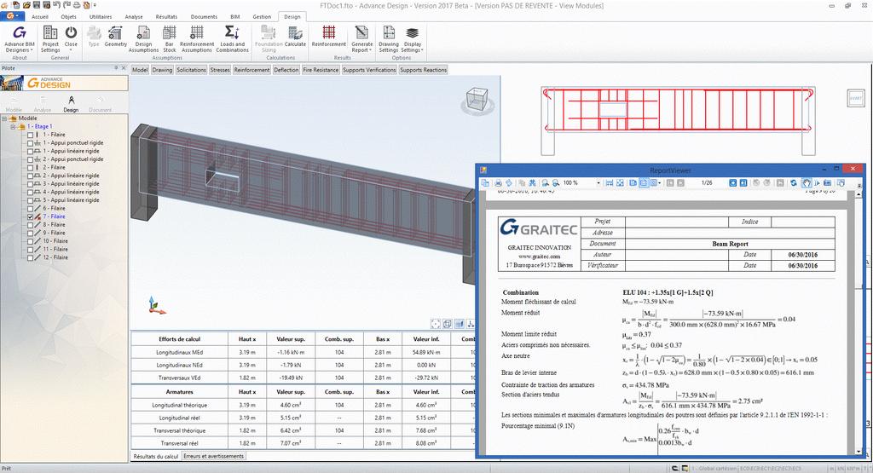Uncheck the 7 - Filaire checkbox

30,216
